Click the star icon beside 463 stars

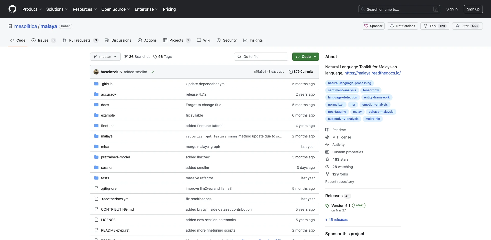tap(327, 159)
